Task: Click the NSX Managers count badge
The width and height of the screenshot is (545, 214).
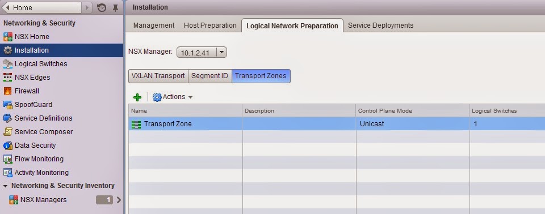Action: (x=104, y=200)
